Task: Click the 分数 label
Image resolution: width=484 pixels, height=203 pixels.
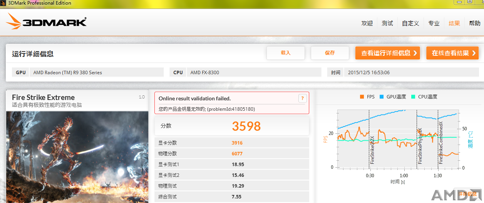Action: 166,126
